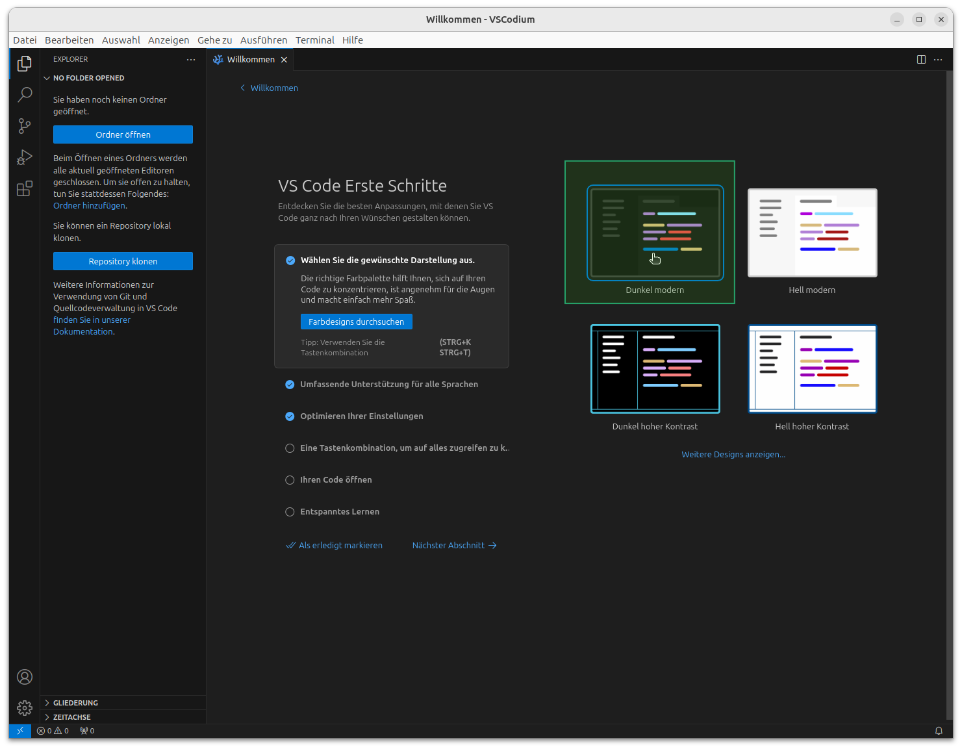This screenshot has height=749, width=962.
Task: Check off 'Eine Tastenkombination, um auf alles zugreifen'
Action: coord(290,448)
